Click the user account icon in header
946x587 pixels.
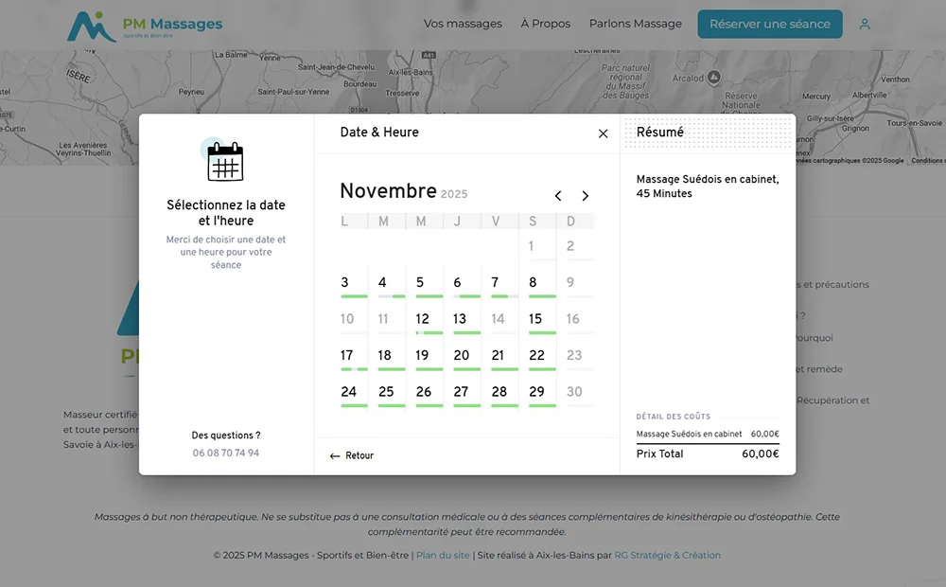coord(865,25)
